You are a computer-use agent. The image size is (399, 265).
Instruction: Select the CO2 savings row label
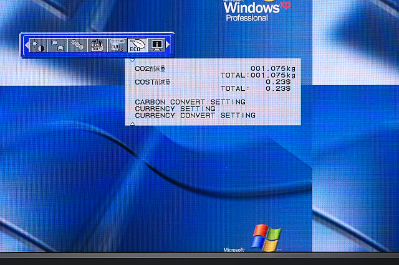[150, 68]
